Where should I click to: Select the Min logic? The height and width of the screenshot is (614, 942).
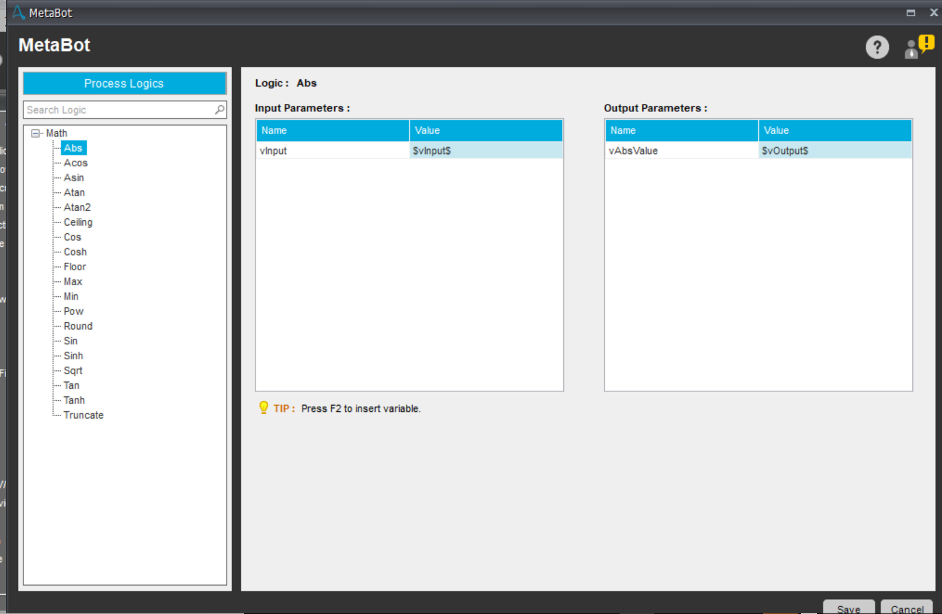(x=71, y=296)
